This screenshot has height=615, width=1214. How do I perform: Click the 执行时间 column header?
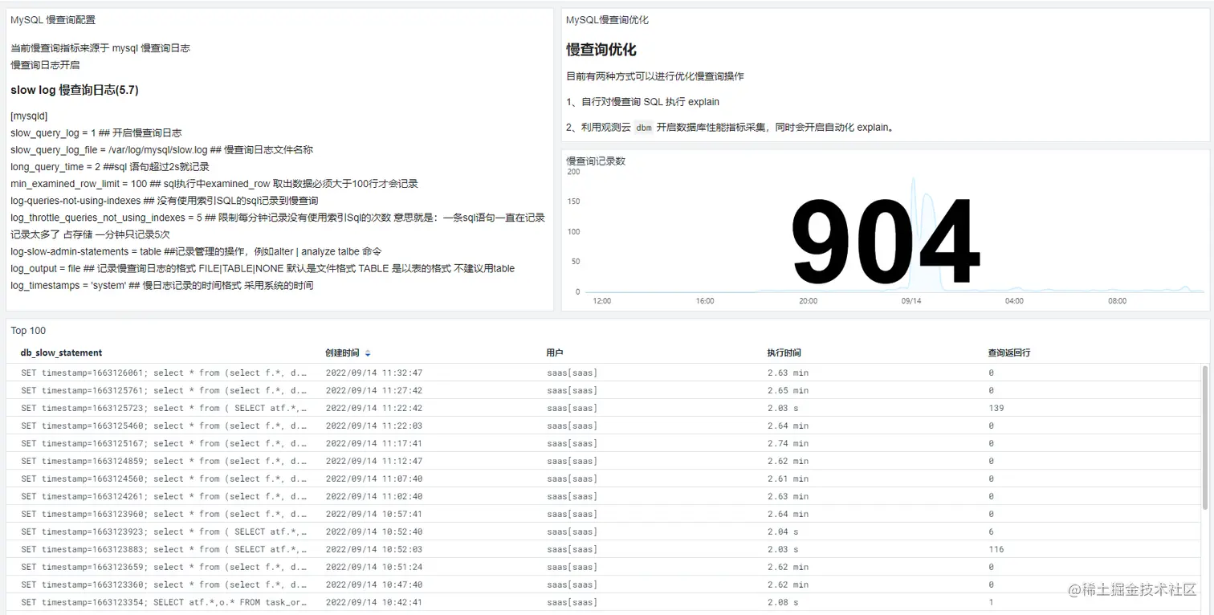tap(784, 353)
